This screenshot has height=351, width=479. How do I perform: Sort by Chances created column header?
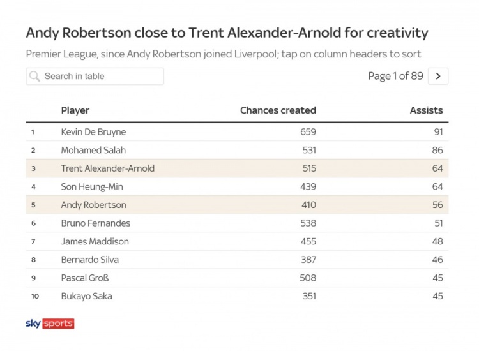[278, 110]
